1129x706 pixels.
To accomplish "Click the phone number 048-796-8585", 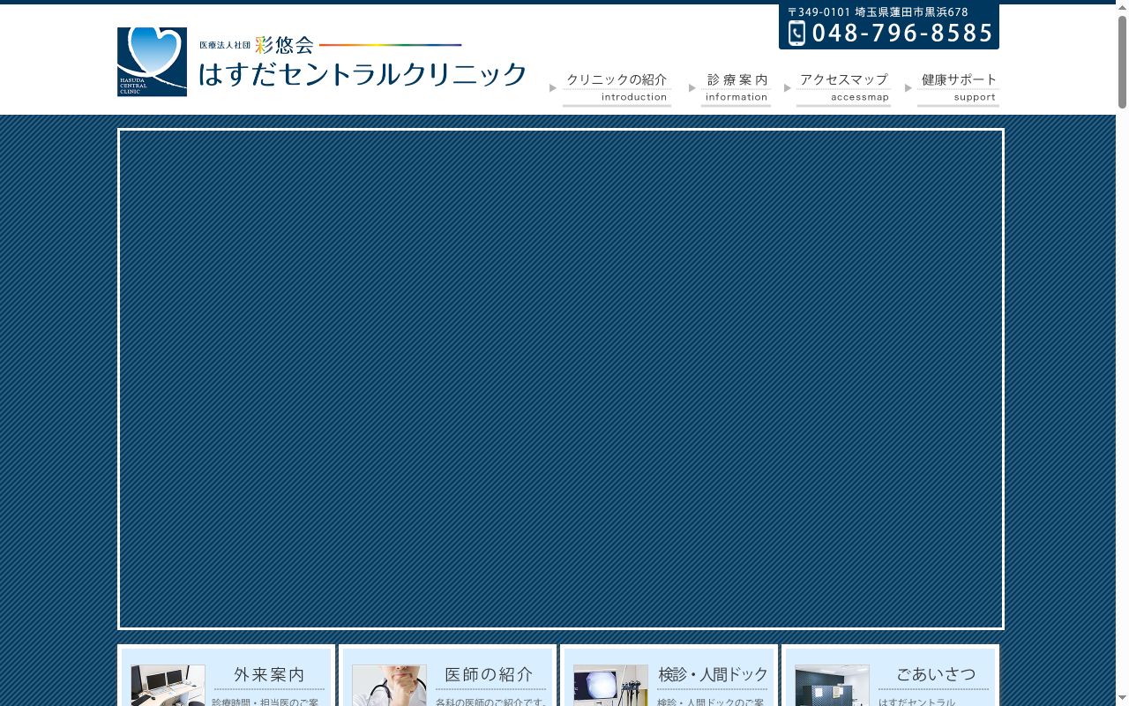I will coord(902,34).
